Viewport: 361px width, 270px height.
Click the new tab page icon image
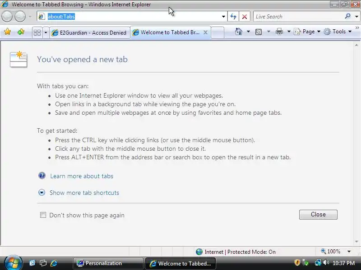19,59
